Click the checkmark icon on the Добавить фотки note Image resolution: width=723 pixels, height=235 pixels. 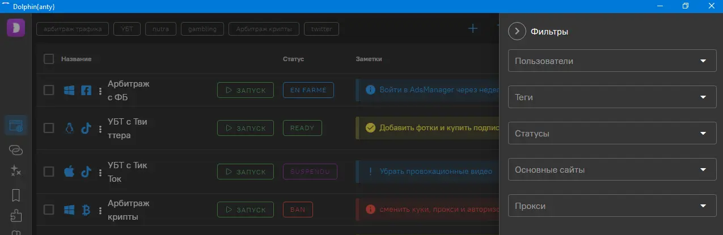coord(371,128)
